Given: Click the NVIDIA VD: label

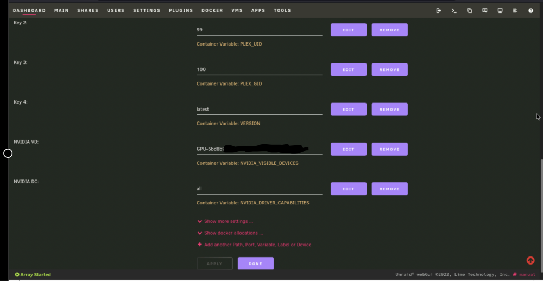Looking at the screenshot, I should click(26, 142).
